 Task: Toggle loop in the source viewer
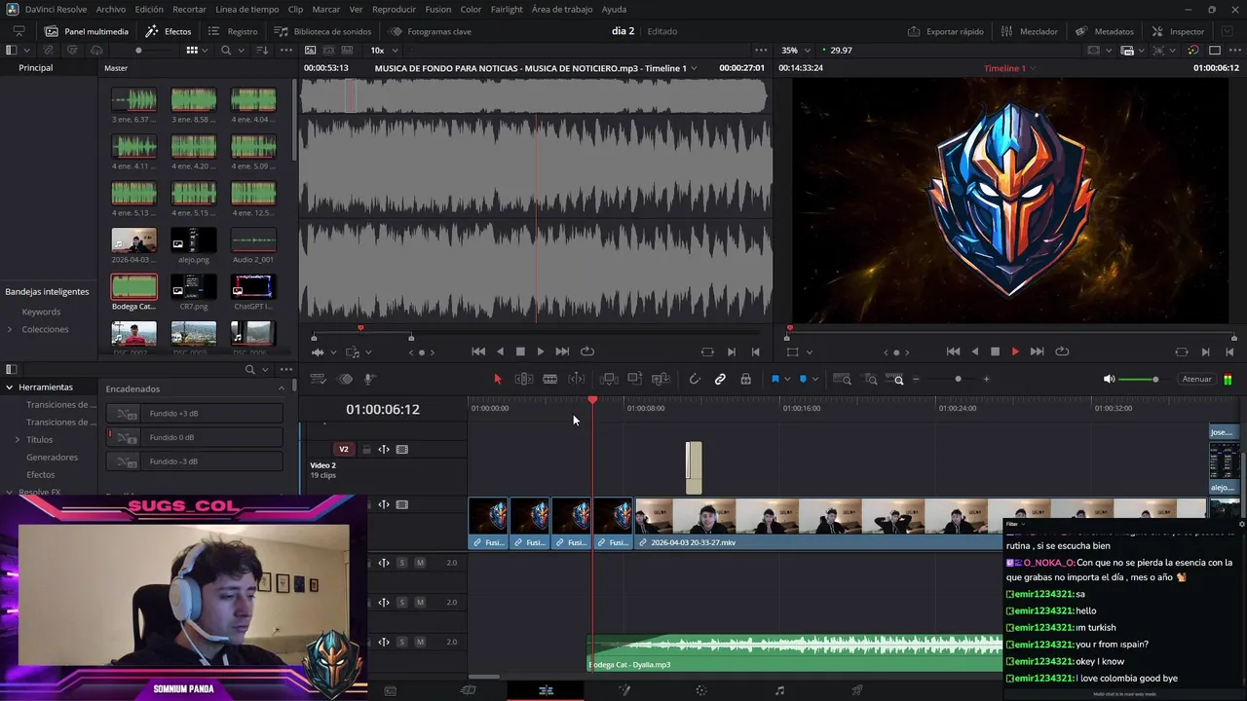click(586, 351)
